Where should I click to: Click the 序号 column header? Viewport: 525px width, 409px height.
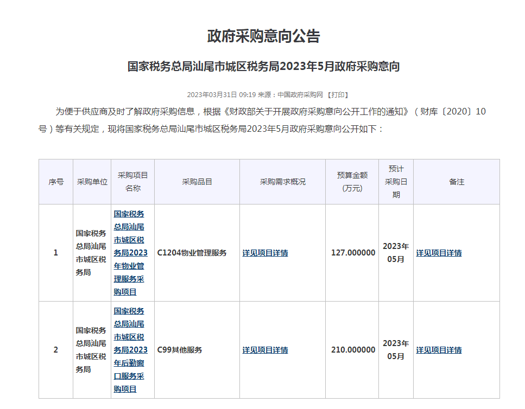coord(56,182)
